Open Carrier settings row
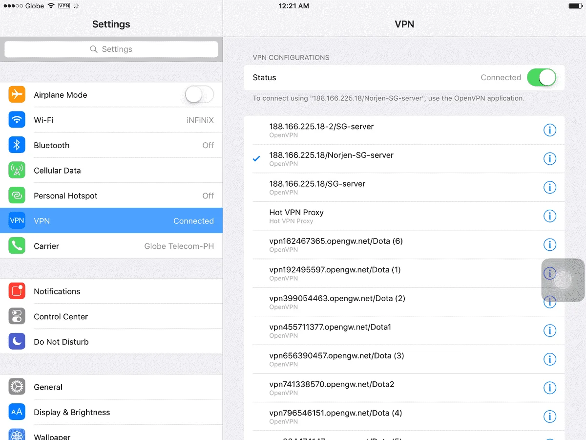Viewport: 586px width, 440px height. (x=111, y=246)
